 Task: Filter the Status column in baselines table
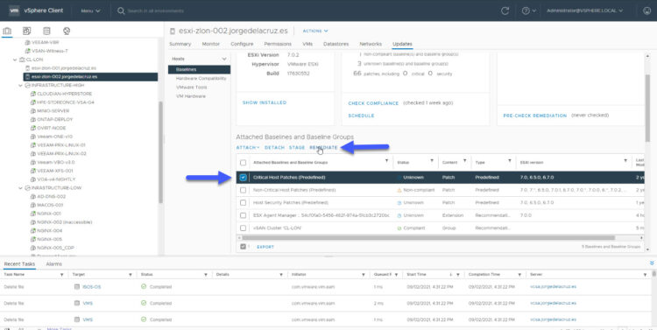[432, 161]
